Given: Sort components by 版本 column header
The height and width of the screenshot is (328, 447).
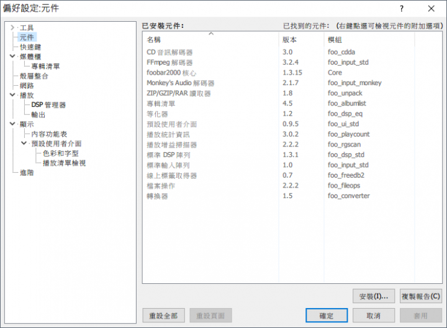Looking at the screenshot, I should (301, 40).
